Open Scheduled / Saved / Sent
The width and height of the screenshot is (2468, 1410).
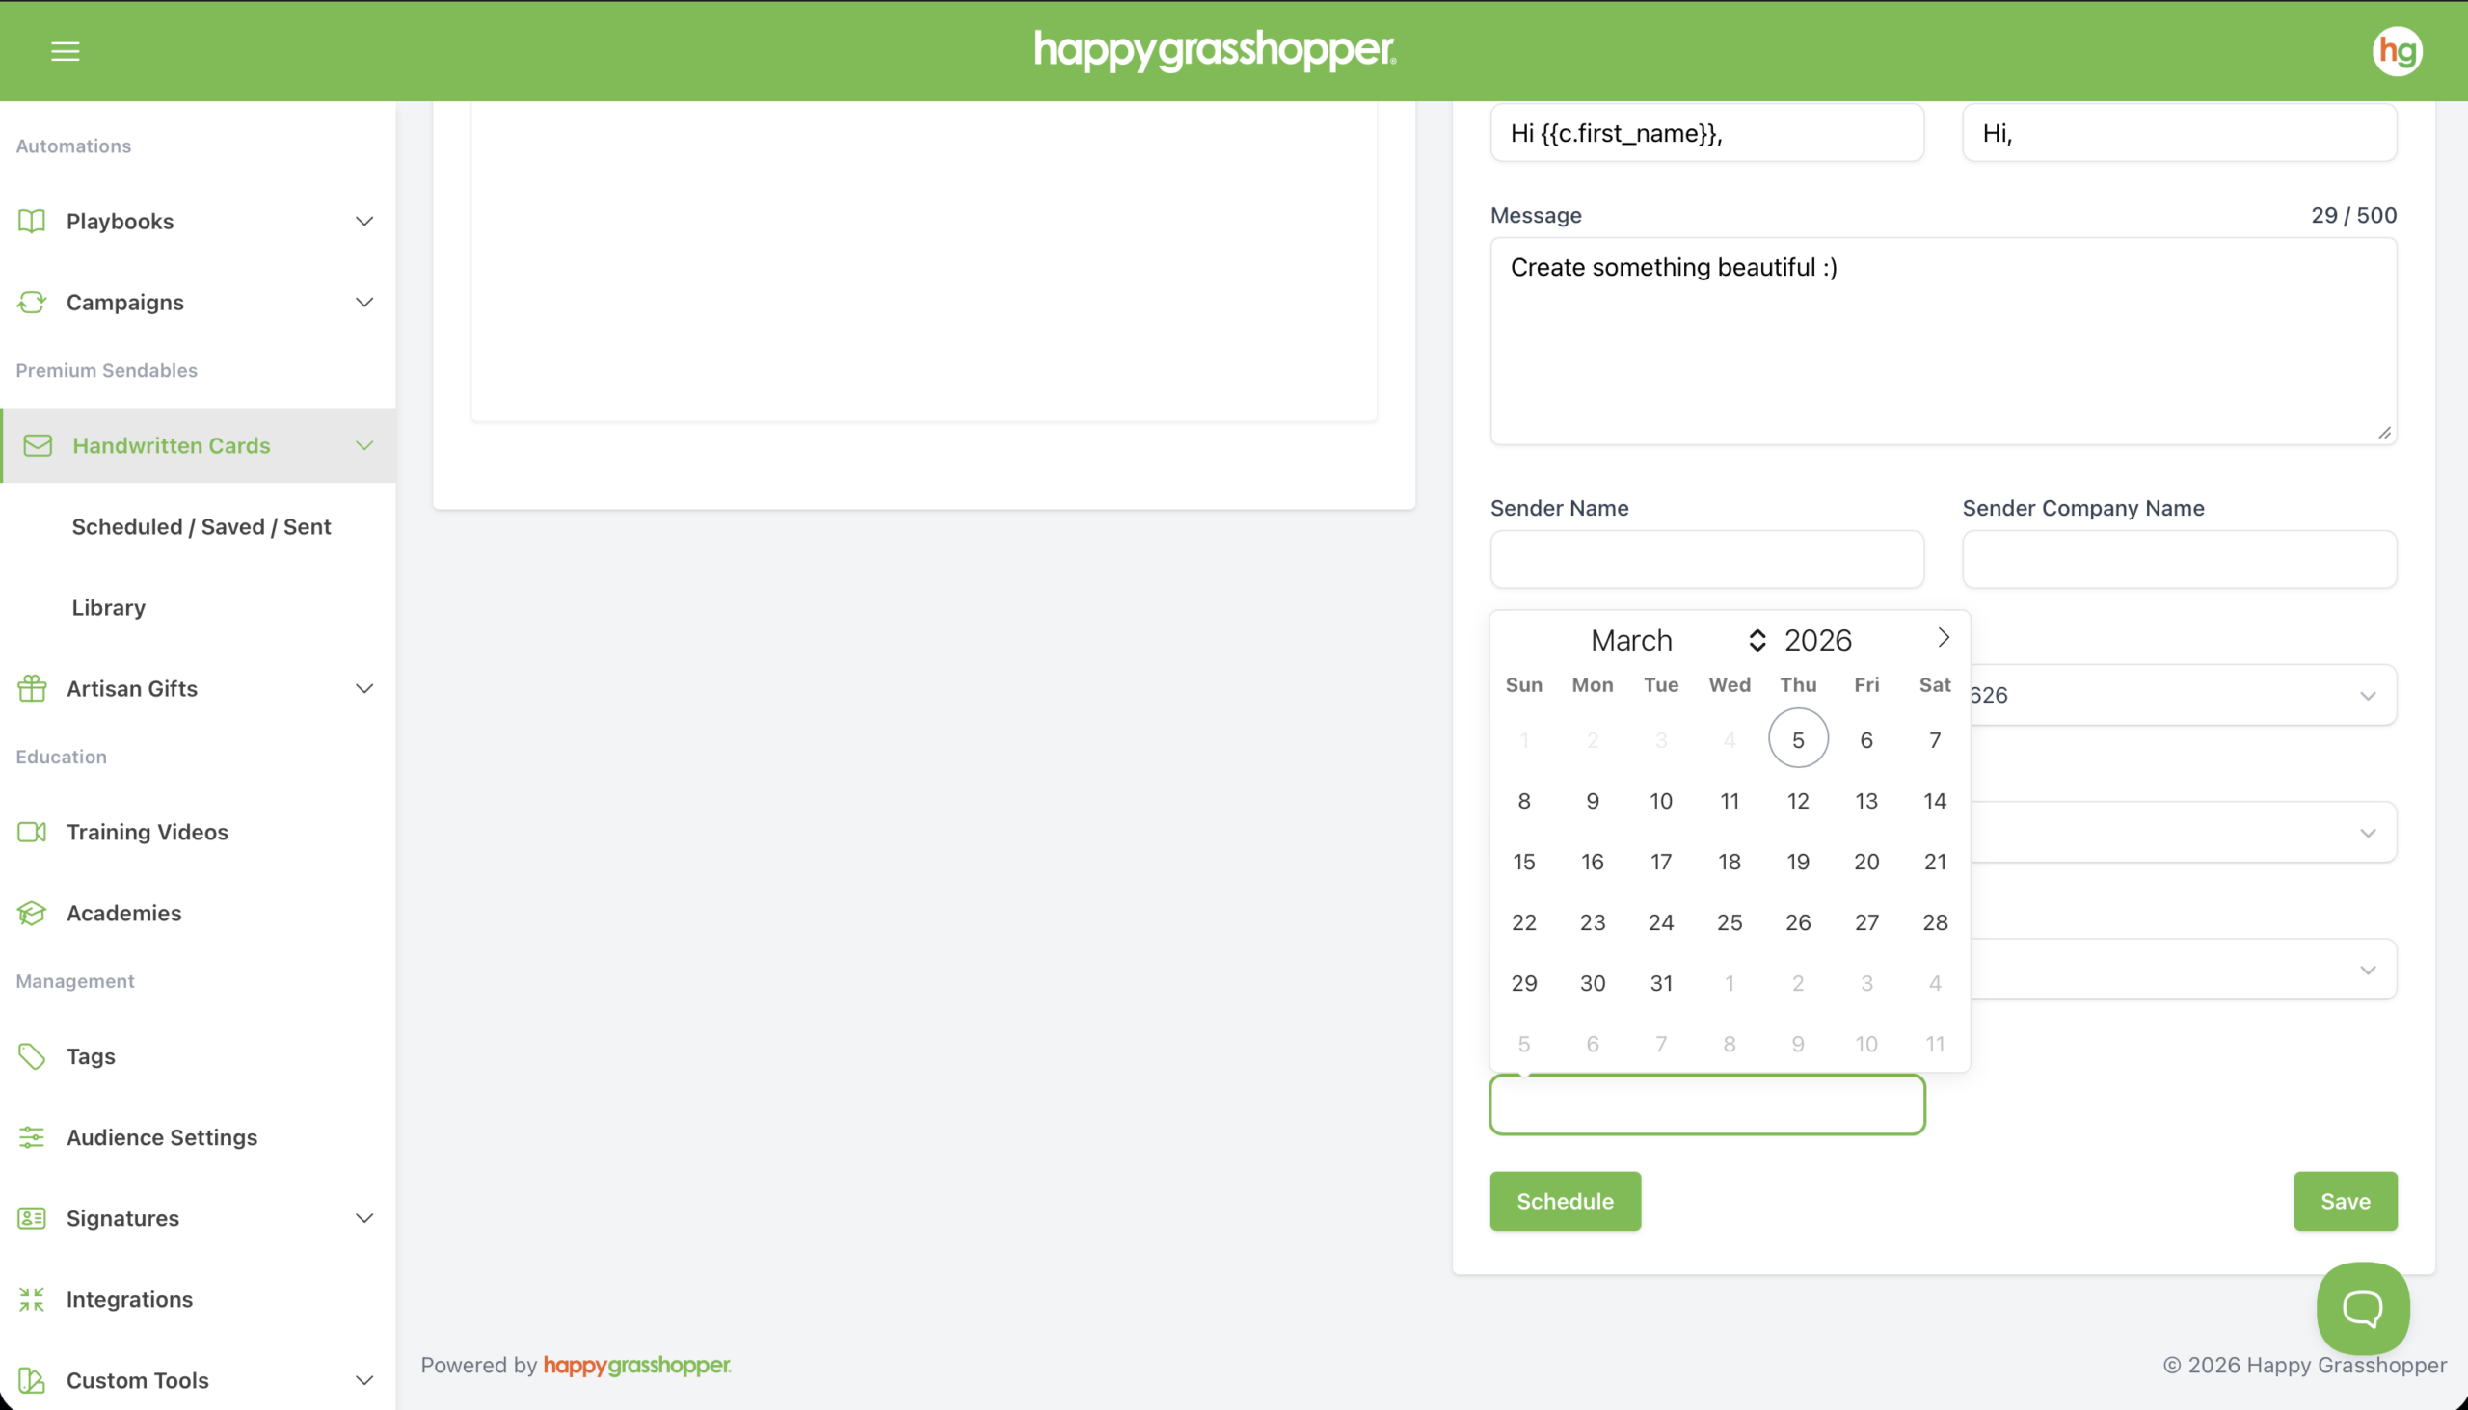click(x=201, y=527)
